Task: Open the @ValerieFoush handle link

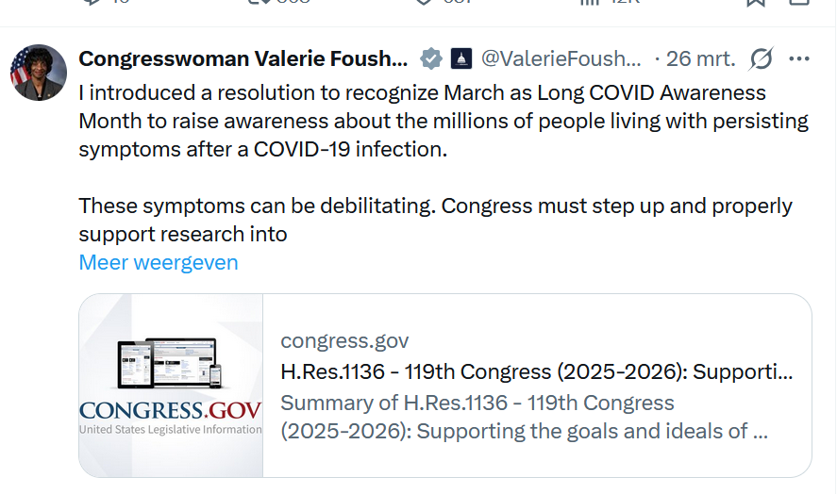Action: click(x=561, y=58)
